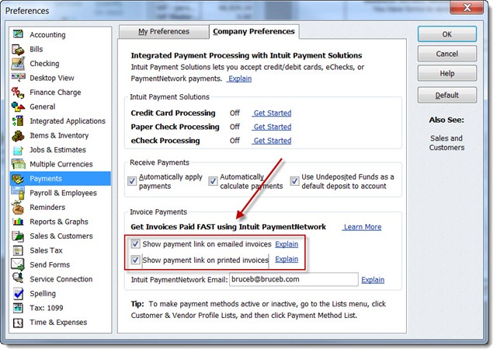Select Multiple Currencies preferences entry
The image size is (497, 353).
(61, 164)
